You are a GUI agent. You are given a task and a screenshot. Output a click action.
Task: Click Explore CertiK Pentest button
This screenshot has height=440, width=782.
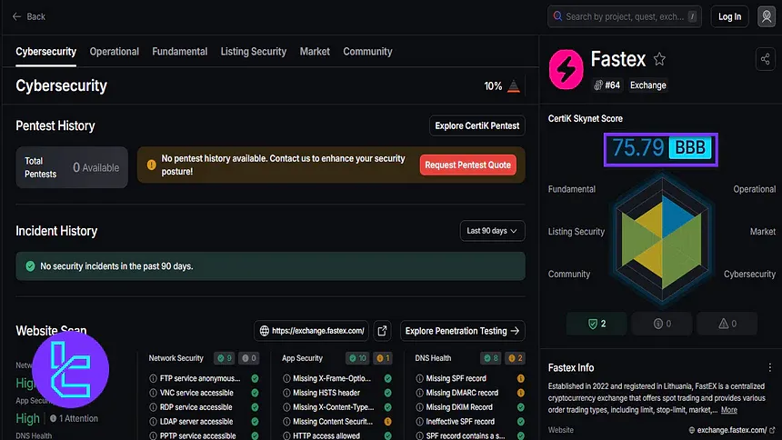[476, 125]
